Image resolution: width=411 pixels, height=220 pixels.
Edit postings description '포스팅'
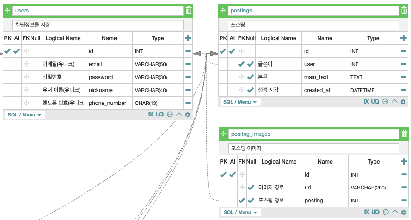point(313,24)
